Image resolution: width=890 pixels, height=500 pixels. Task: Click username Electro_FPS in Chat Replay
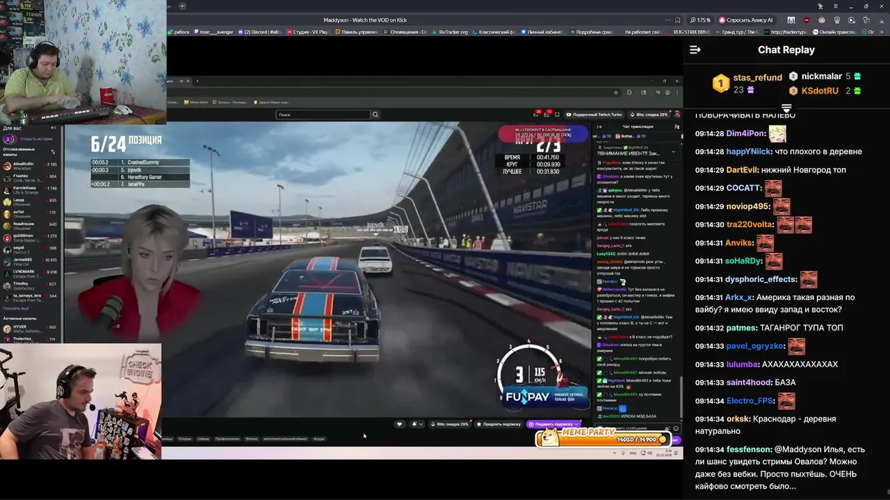tap(750, 401)
